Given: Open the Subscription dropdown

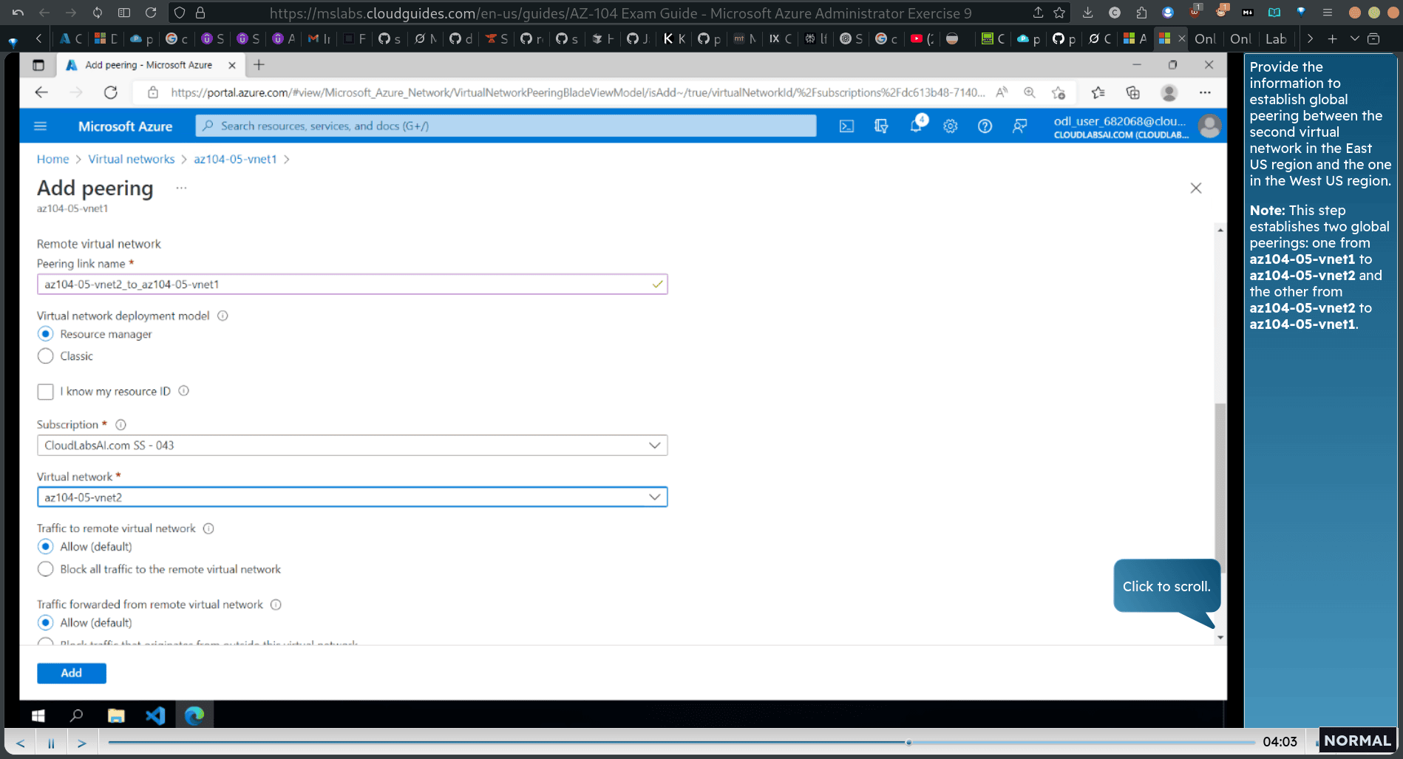Looking at the screenshot, I should click(x=352, y=446).
